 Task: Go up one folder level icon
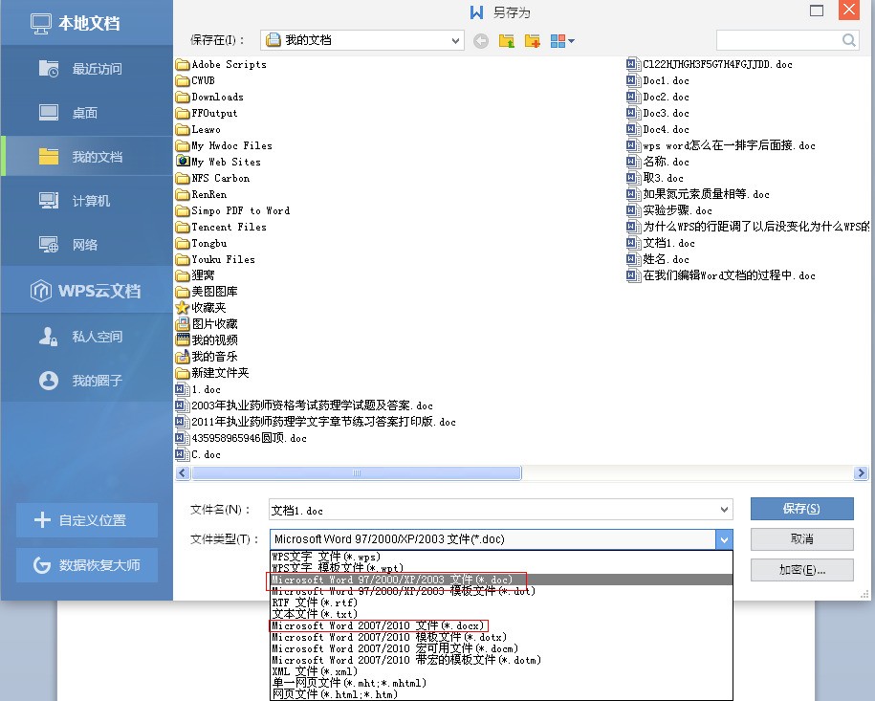point(506,41)
